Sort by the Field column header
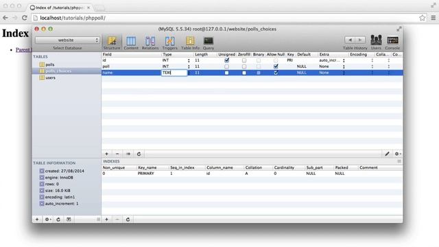 pyautogui.click(x=132, y=54)
